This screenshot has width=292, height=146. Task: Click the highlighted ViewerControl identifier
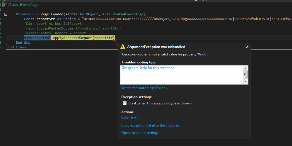pyautogui.click(x=37, y=38)
